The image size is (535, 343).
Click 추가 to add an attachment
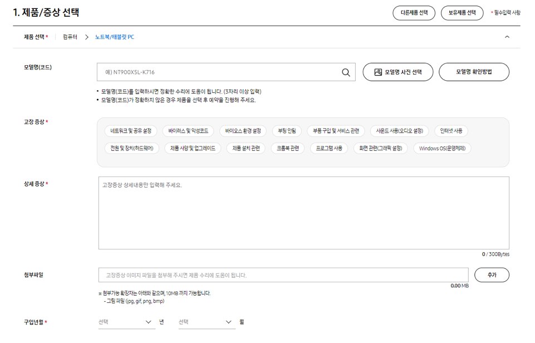[492, 275]
